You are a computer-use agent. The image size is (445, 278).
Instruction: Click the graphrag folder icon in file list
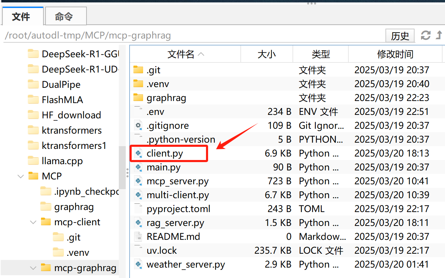138,98
